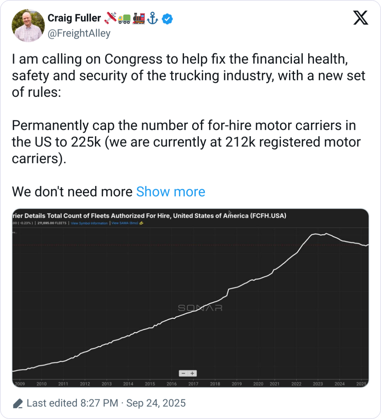The width and height of the screenshot is (381, 419).
Task: Click the truck emoji beside the name
Action: [x=124, y=19]
